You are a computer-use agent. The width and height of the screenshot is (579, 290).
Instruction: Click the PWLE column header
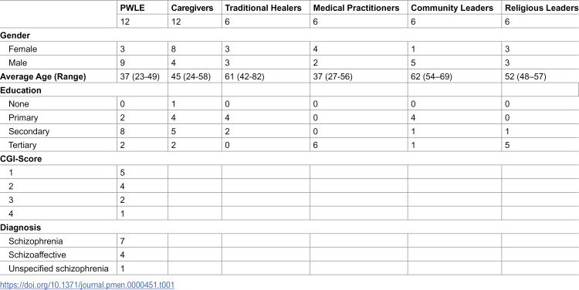[132, 8]
